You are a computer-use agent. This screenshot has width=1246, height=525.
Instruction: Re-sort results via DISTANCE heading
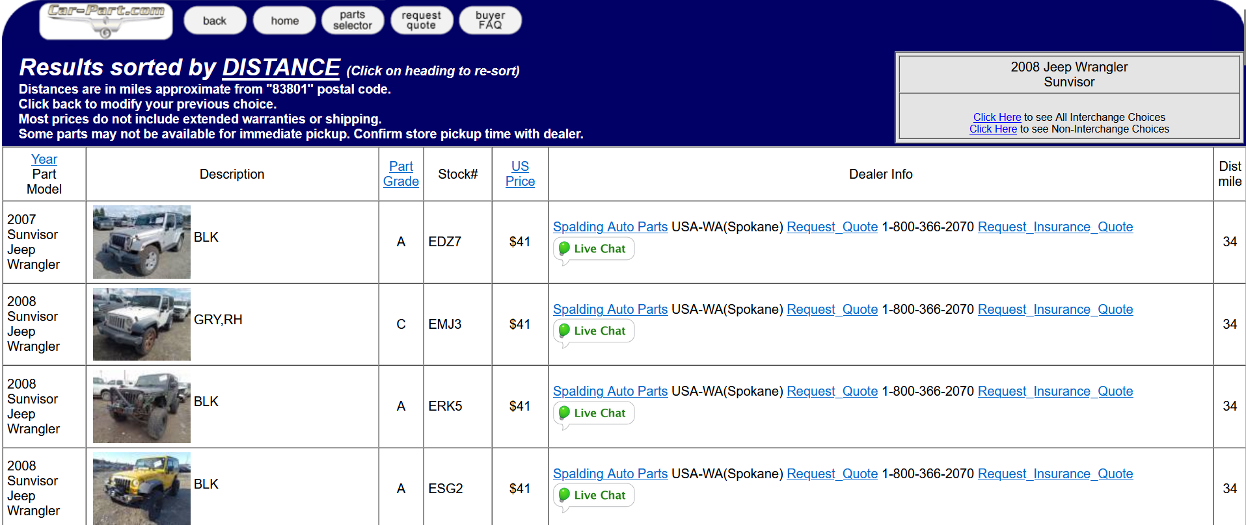[280, 68]
